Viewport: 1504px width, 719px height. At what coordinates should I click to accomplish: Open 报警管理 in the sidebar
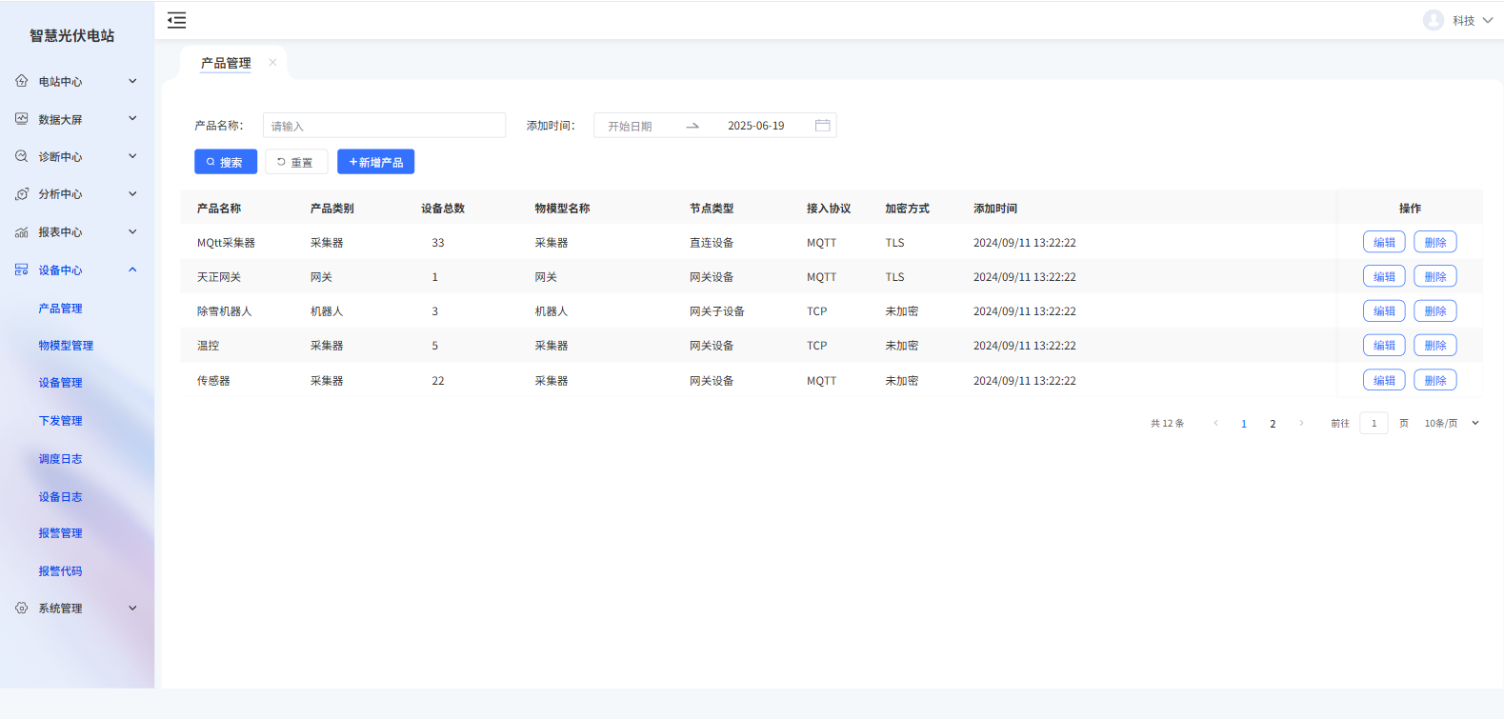(60, 533)
